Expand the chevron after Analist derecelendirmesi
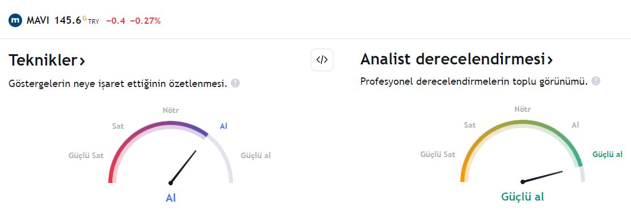The image size is (631, 222). click(550, 60)
